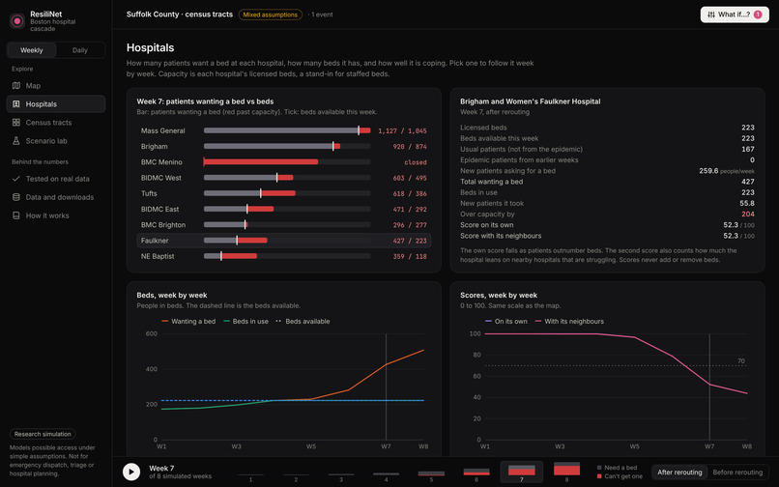Select After rerouting mode
Image resolution: width=779 pixels, height=487 pixels.
[679, 473]
